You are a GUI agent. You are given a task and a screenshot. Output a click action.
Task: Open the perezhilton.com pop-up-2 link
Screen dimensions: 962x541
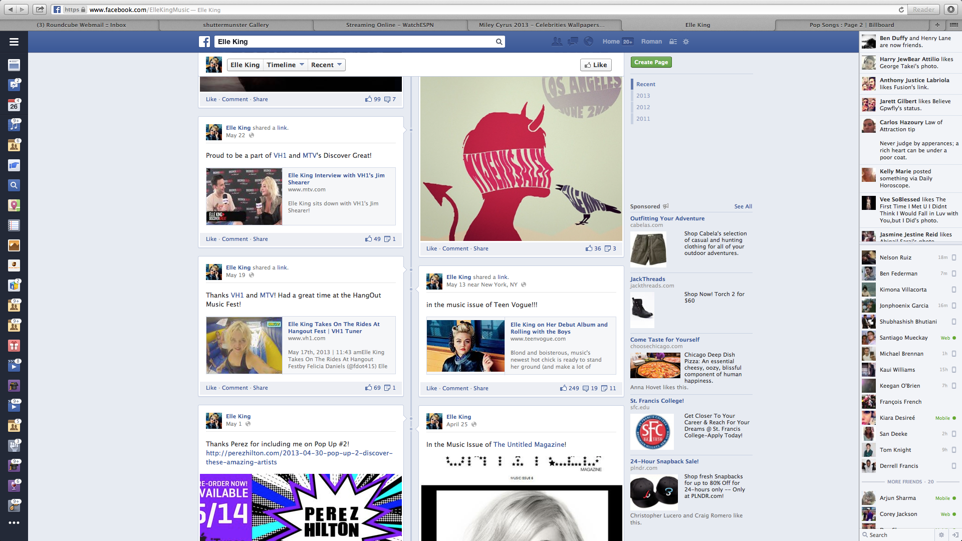click(x=299, y=457)
